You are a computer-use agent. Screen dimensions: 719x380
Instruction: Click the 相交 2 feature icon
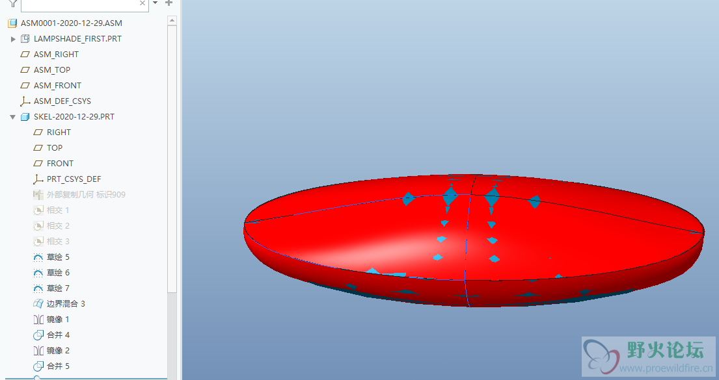(38, 226)
